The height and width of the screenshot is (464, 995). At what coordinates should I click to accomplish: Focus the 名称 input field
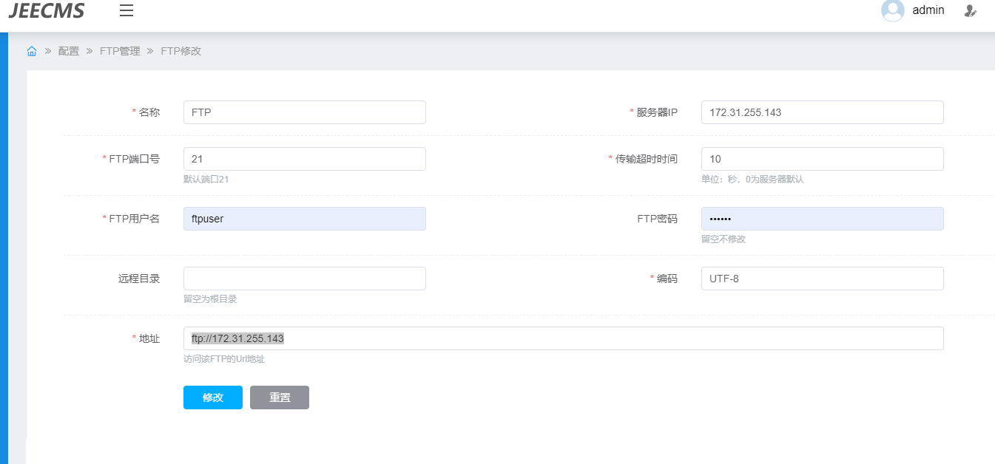[304, 112]
